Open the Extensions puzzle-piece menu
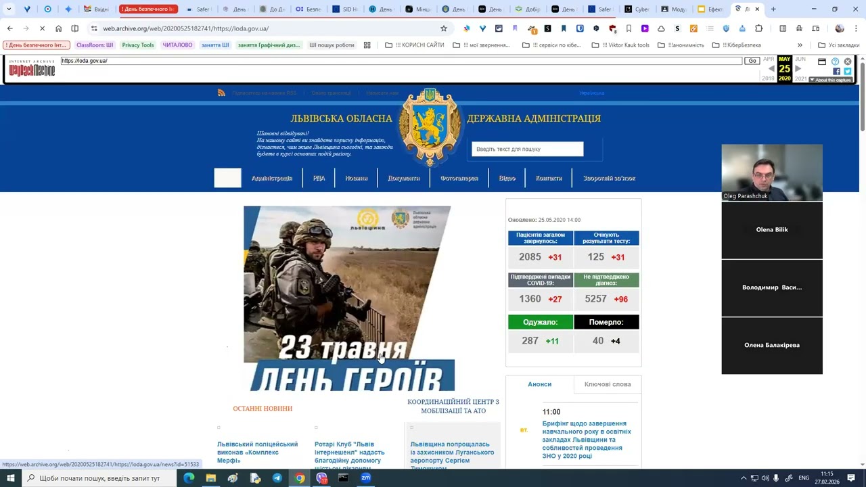The width and height of the screenshot is (866, 487). pyautogui.click(x=758, y=28)
